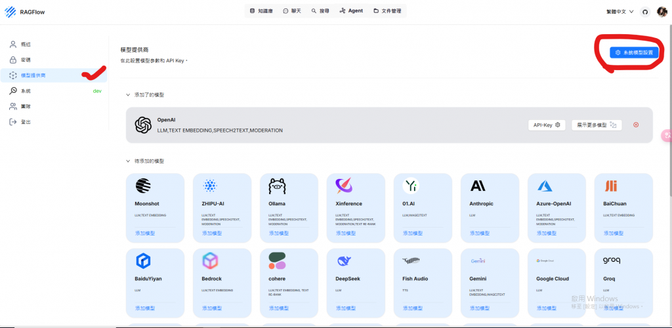Delete OpenAI with the red remove icon
Screen dimensions: 672x328
[636, 125]
